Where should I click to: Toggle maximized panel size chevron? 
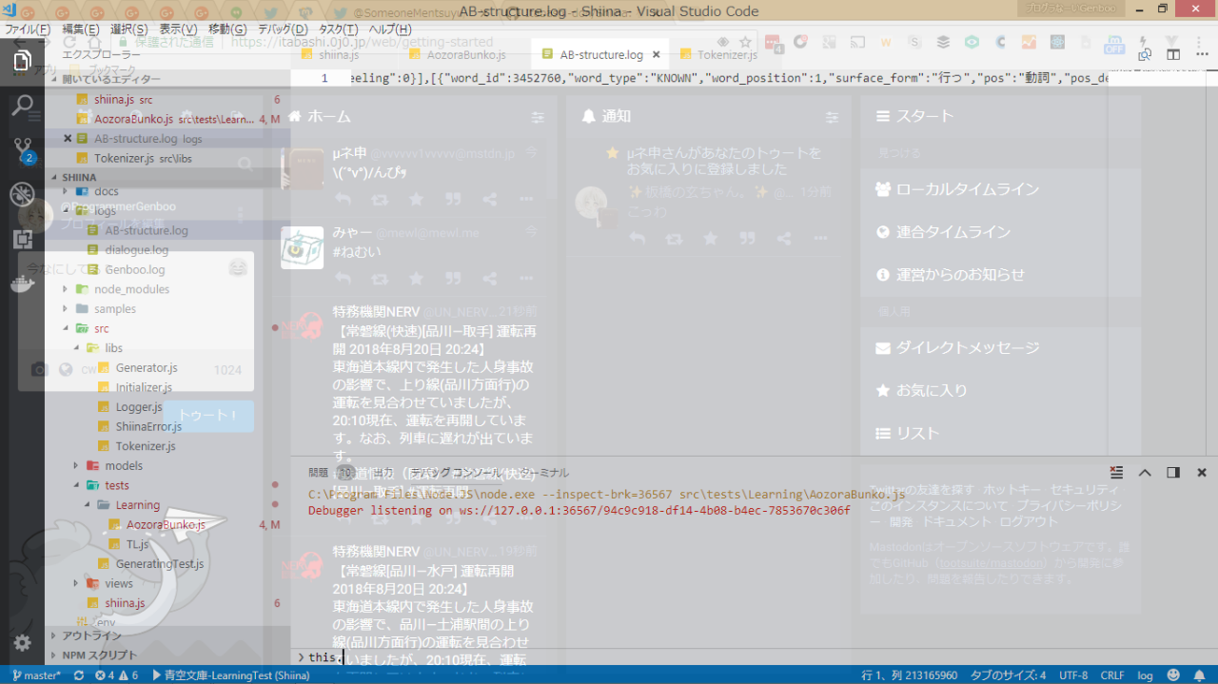click(1145, 473)
